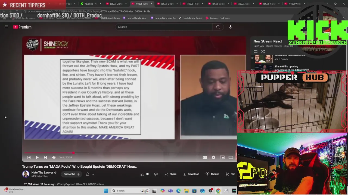Open the #TrumpExposed hashtag link

[66, 184]
